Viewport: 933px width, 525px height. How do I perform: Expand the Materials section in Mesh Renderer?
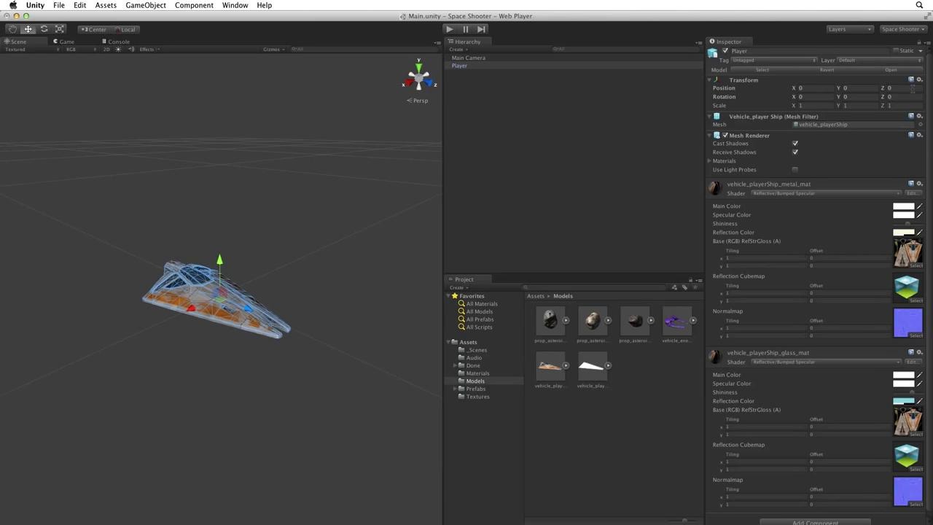[x=710, y=161]
